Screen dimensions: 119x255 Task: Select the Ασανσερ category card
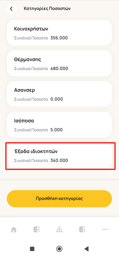(59, 94)
